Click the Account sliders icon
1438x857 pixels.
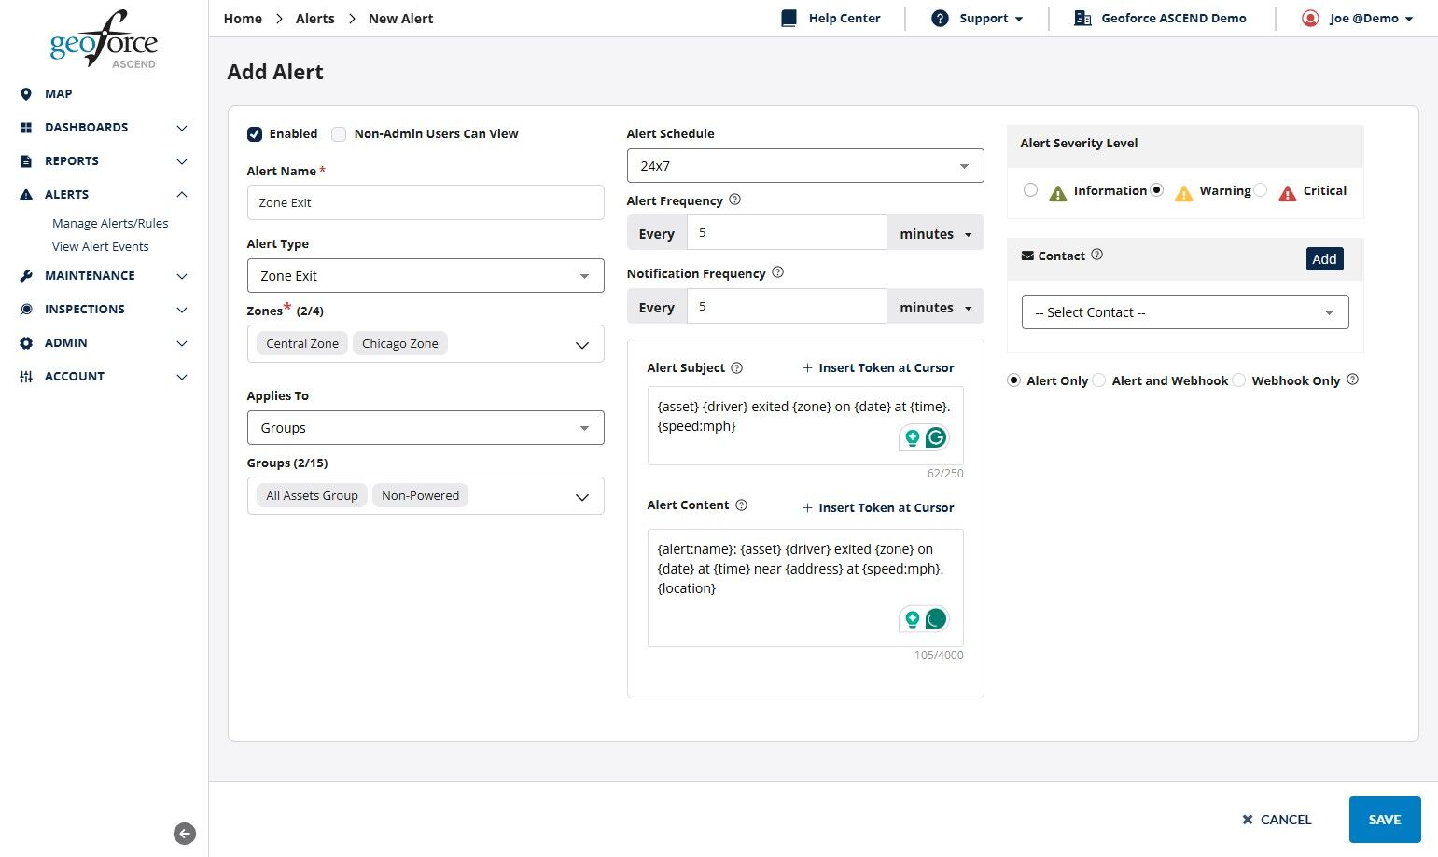tap(26, 377)
